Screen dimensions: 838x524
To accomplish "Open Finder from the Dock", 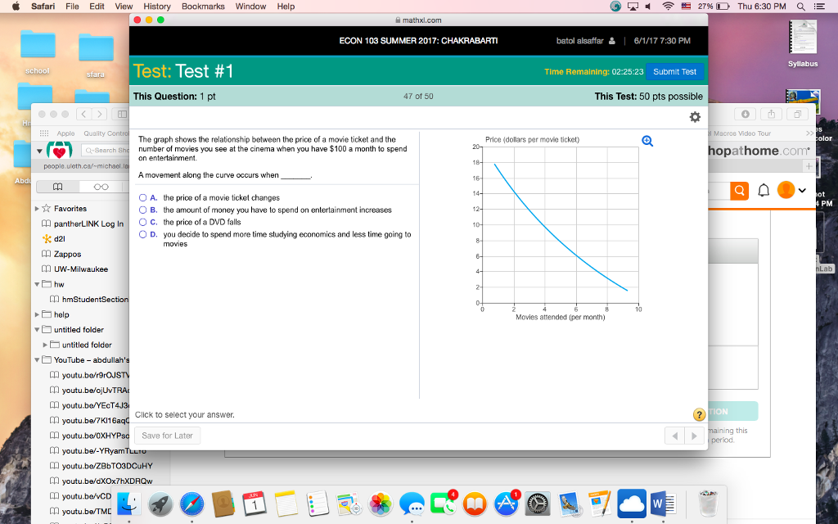I will click(x=128, y=504).
